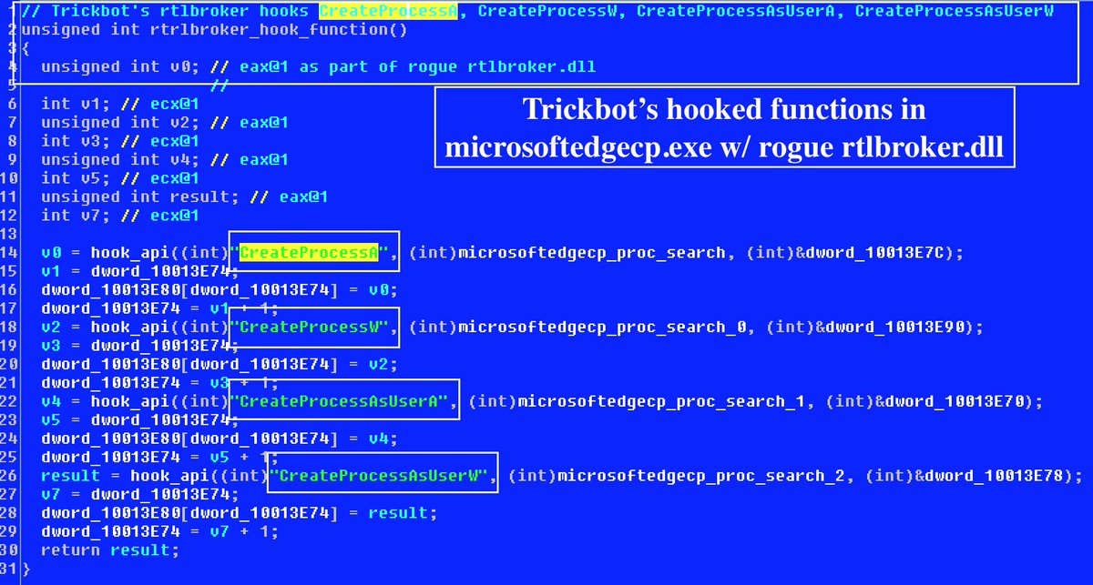Click the assignment ending with '= v4;'

[220, 439]
